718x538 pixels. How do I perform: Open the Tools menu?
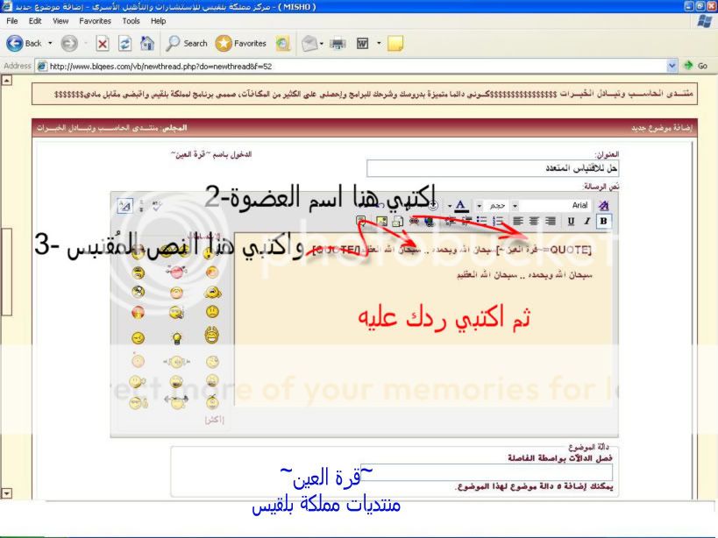131,20
